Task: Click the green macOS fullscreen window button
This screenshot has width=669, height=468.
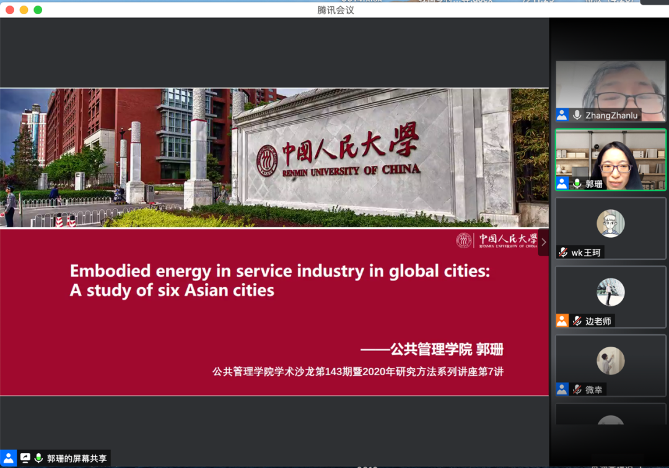Action: click(x=38, y=10)
